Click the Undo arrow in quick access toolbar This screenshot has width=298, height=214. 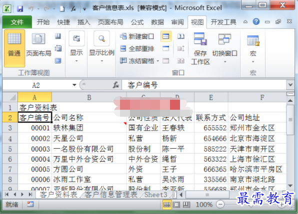pyautogui.click(x=31, y=8)
